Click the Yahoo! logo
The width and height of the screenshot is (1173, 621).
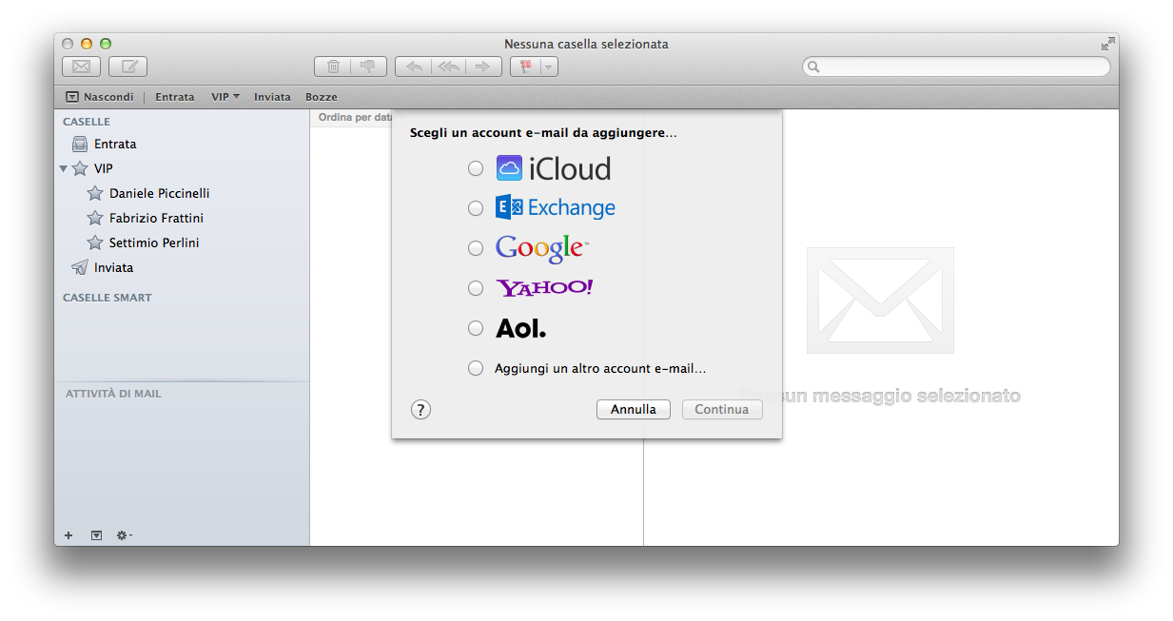point(544,287)
